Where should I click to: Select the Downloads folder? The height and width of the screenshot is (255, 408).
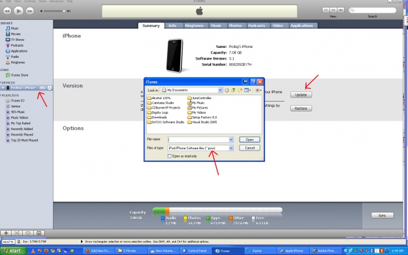point(157,117)
